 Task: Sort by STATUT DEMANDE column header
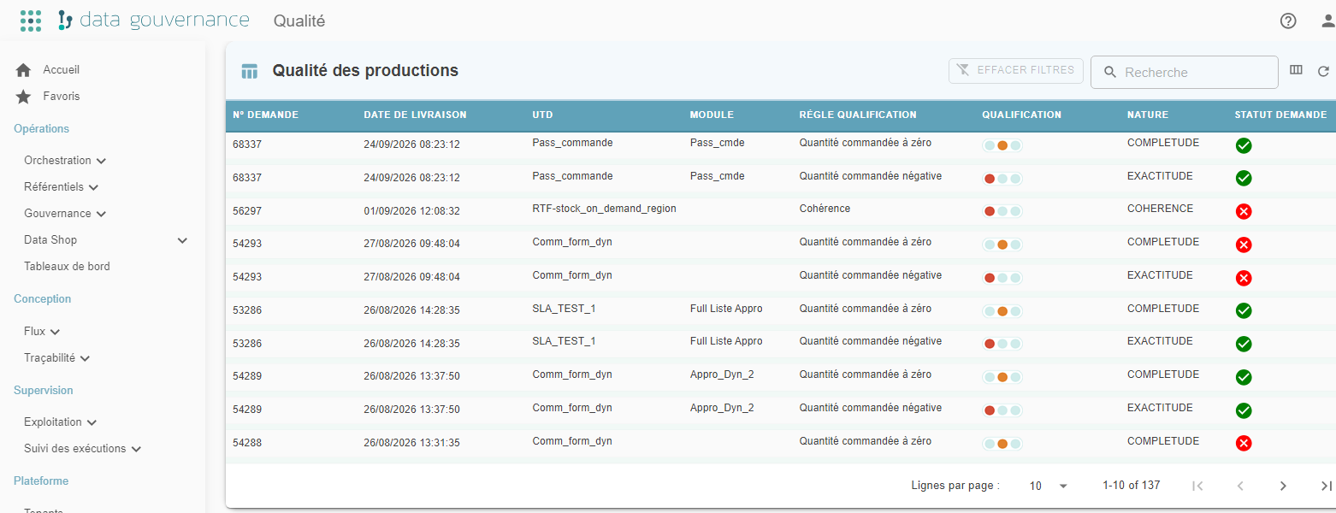click(x=1280, y=115)
